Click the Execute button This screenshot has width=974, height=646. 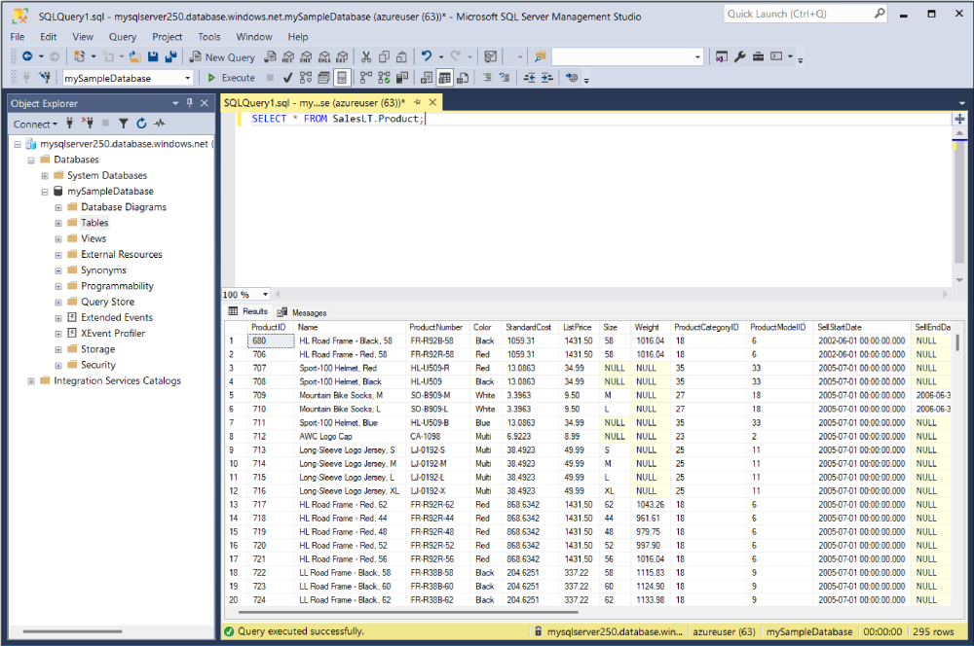pyautogui.click(x=231, y=78)
